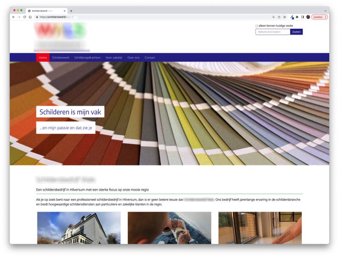Expand the tab search chevron in the tab strip
The height and width of the screenshot is (257, 339).
(325, 11)
